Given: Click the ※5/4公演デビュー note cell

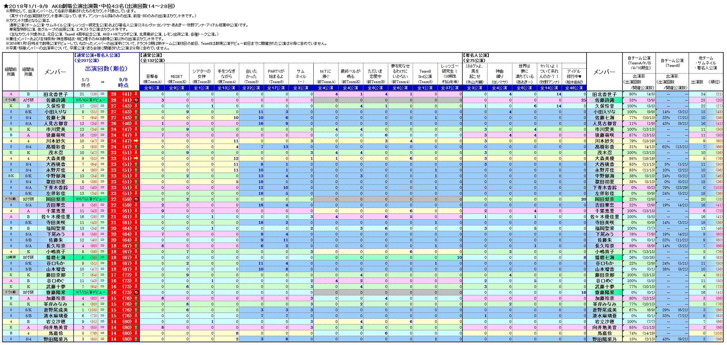Looking at the screenshot, I should click(90, 100).
